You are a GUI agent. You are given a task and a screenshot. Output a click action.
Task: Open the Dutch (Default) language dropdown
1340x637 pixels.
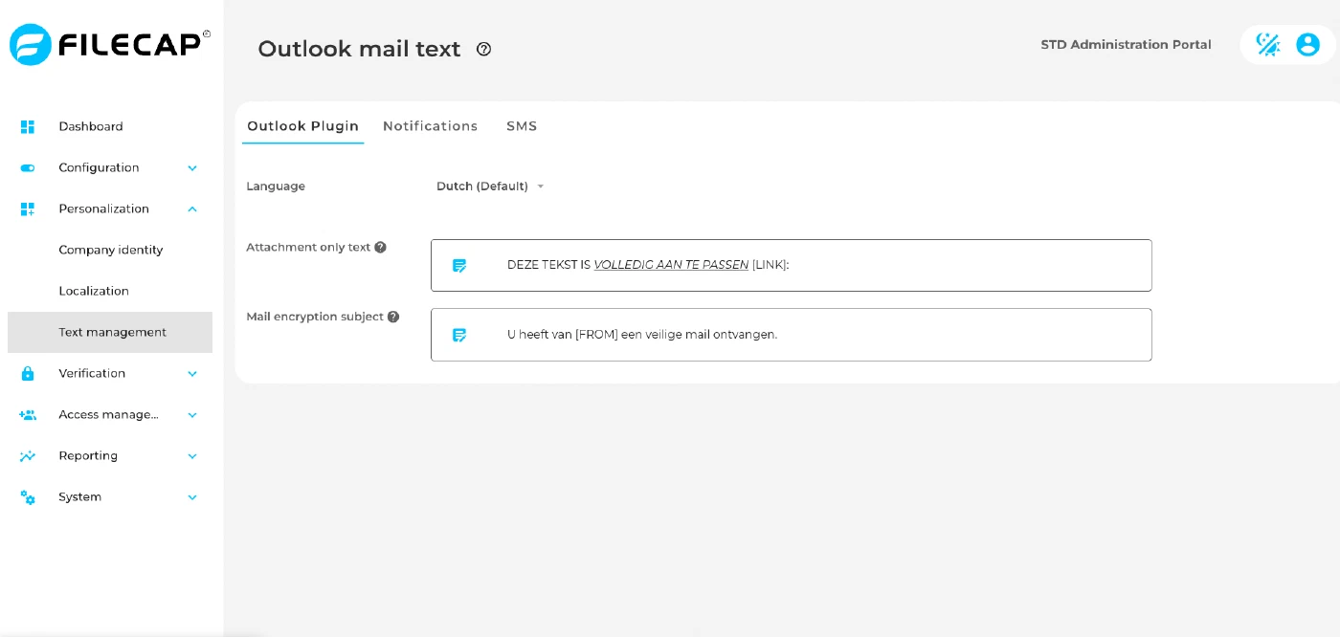[x=490, y=187]
